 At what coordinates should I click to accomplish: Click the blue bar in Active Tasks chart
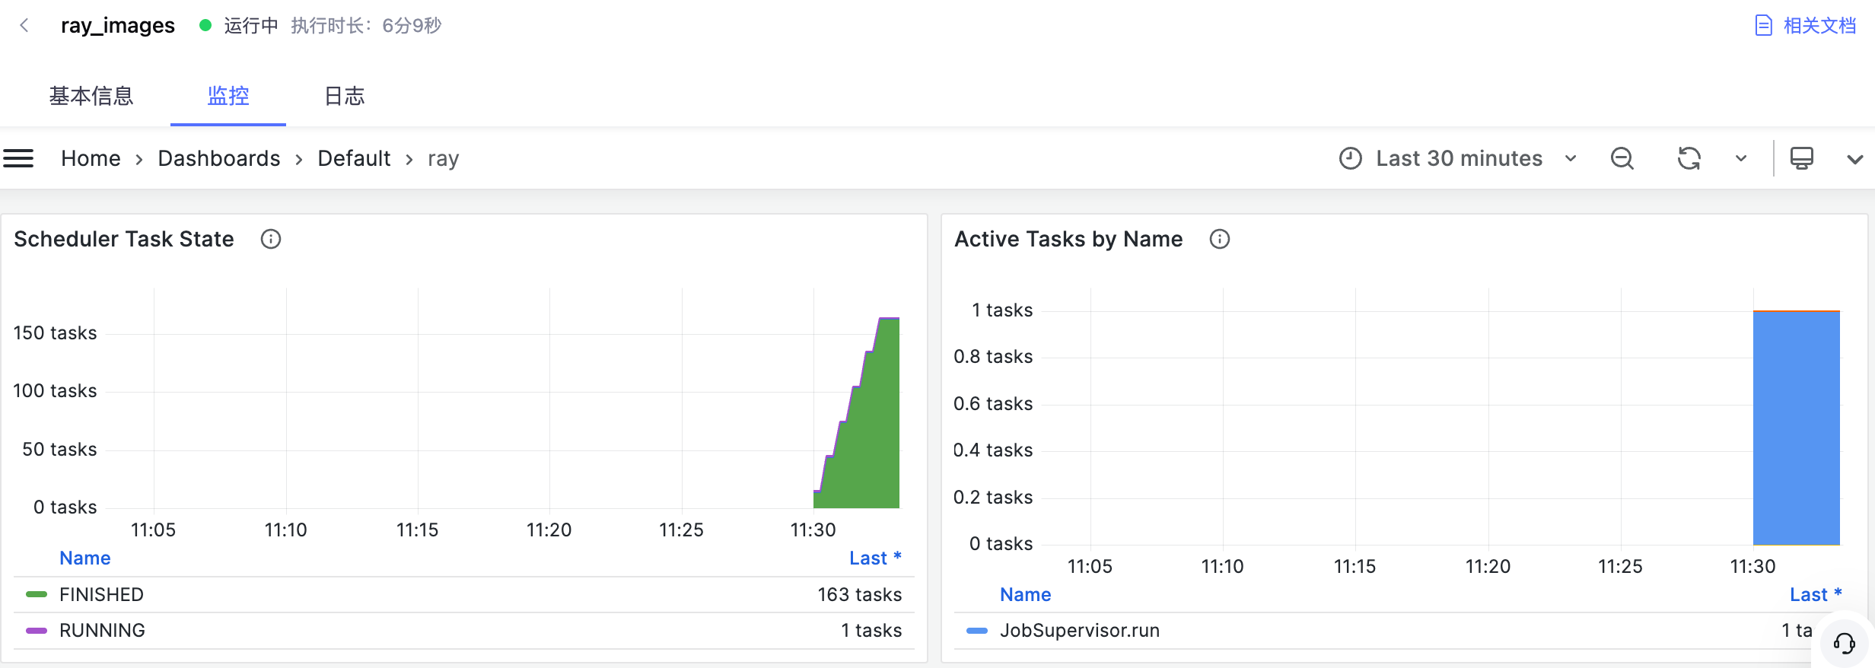1797,428
